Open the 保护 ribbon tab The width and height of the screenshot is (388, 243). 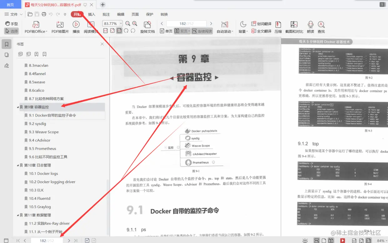coord(150,14)
